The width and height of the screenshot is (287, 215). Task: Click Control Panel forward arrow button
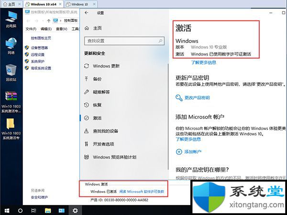(x=36, y=21)
